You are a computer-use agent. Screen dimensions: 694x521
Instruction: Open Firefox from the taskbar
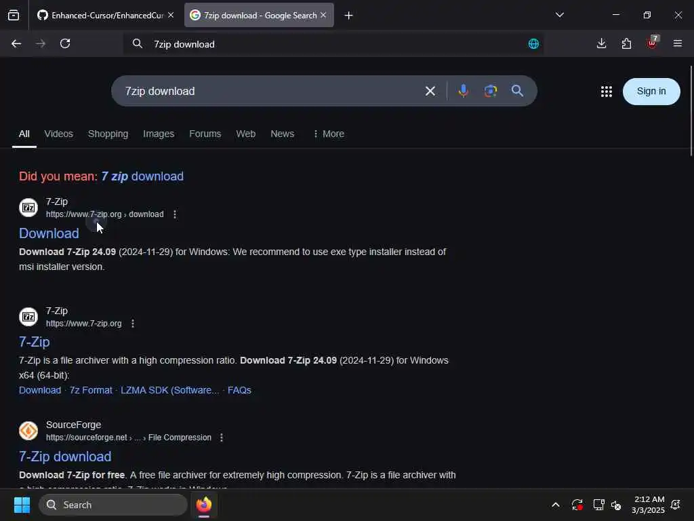204,505
